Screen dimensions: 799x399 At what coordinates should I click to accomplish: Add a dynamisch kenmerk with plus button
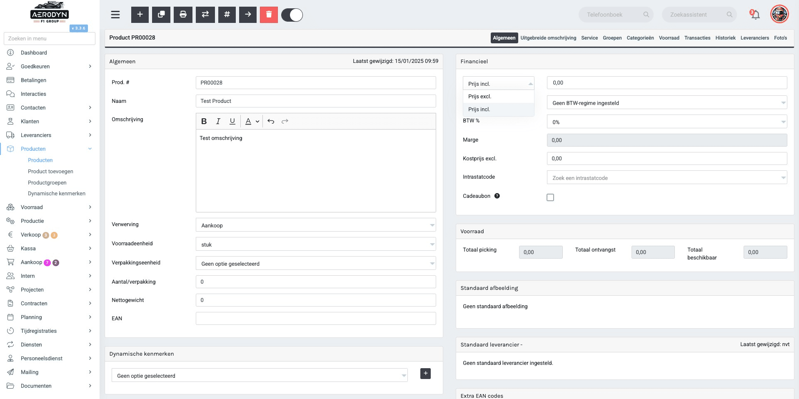click(x=425, y=374)
